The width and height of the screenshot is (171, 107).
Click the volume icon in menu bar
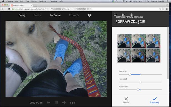[x=127, y=1]
